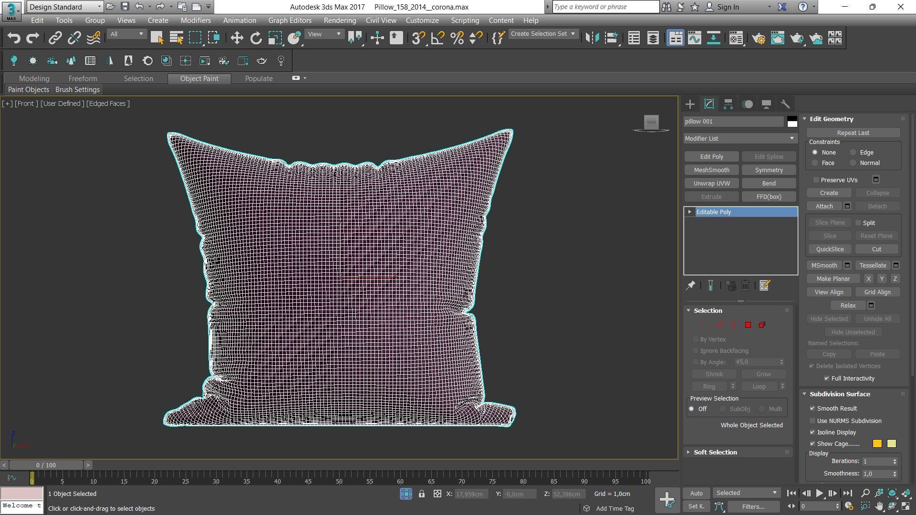Screen dimensions: 916x515
Task: Click the Make Planar button
Action: click(833, 278)
